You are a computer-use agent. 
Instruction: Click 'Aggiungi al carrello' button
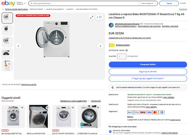tap(148, 72)
